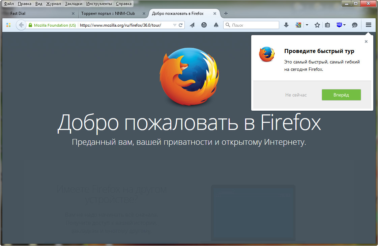Focus the Поиск search field
The image size is (378, 246).
(251, 25)
